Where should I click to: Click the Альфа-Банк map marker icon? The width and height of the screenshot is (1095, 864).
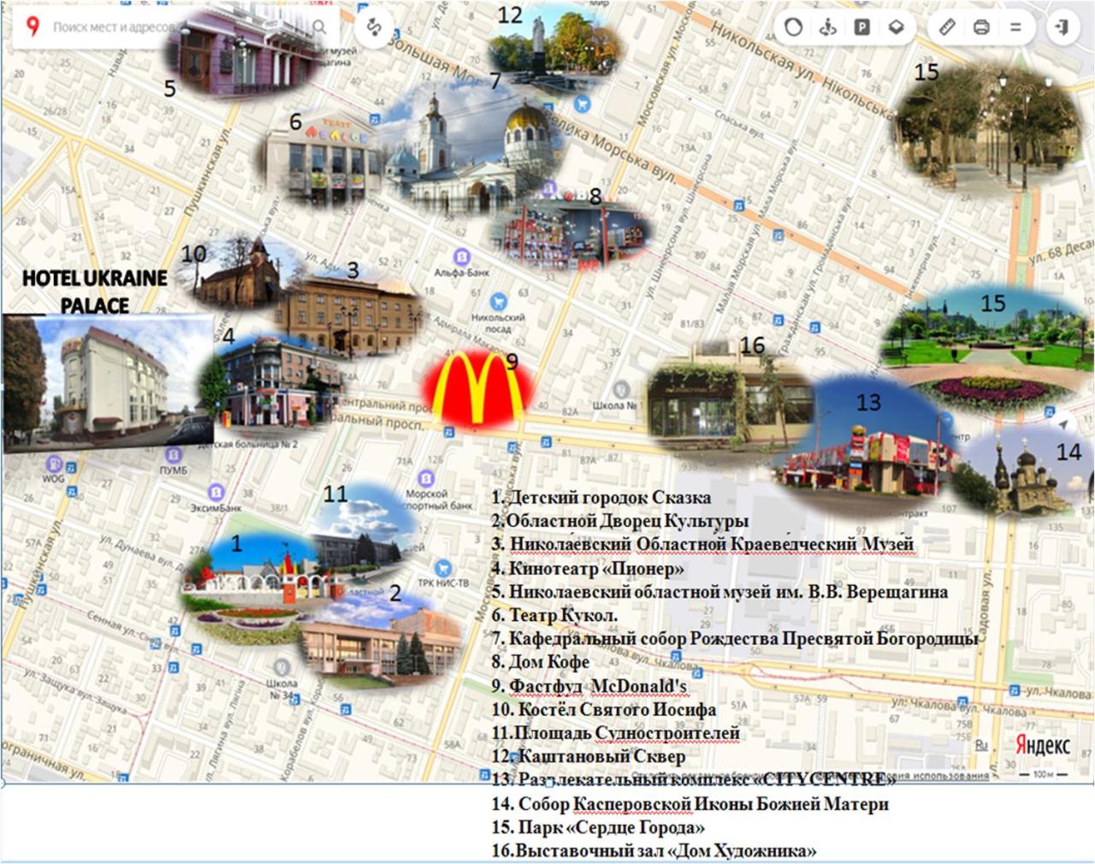[x=462, y=257]
